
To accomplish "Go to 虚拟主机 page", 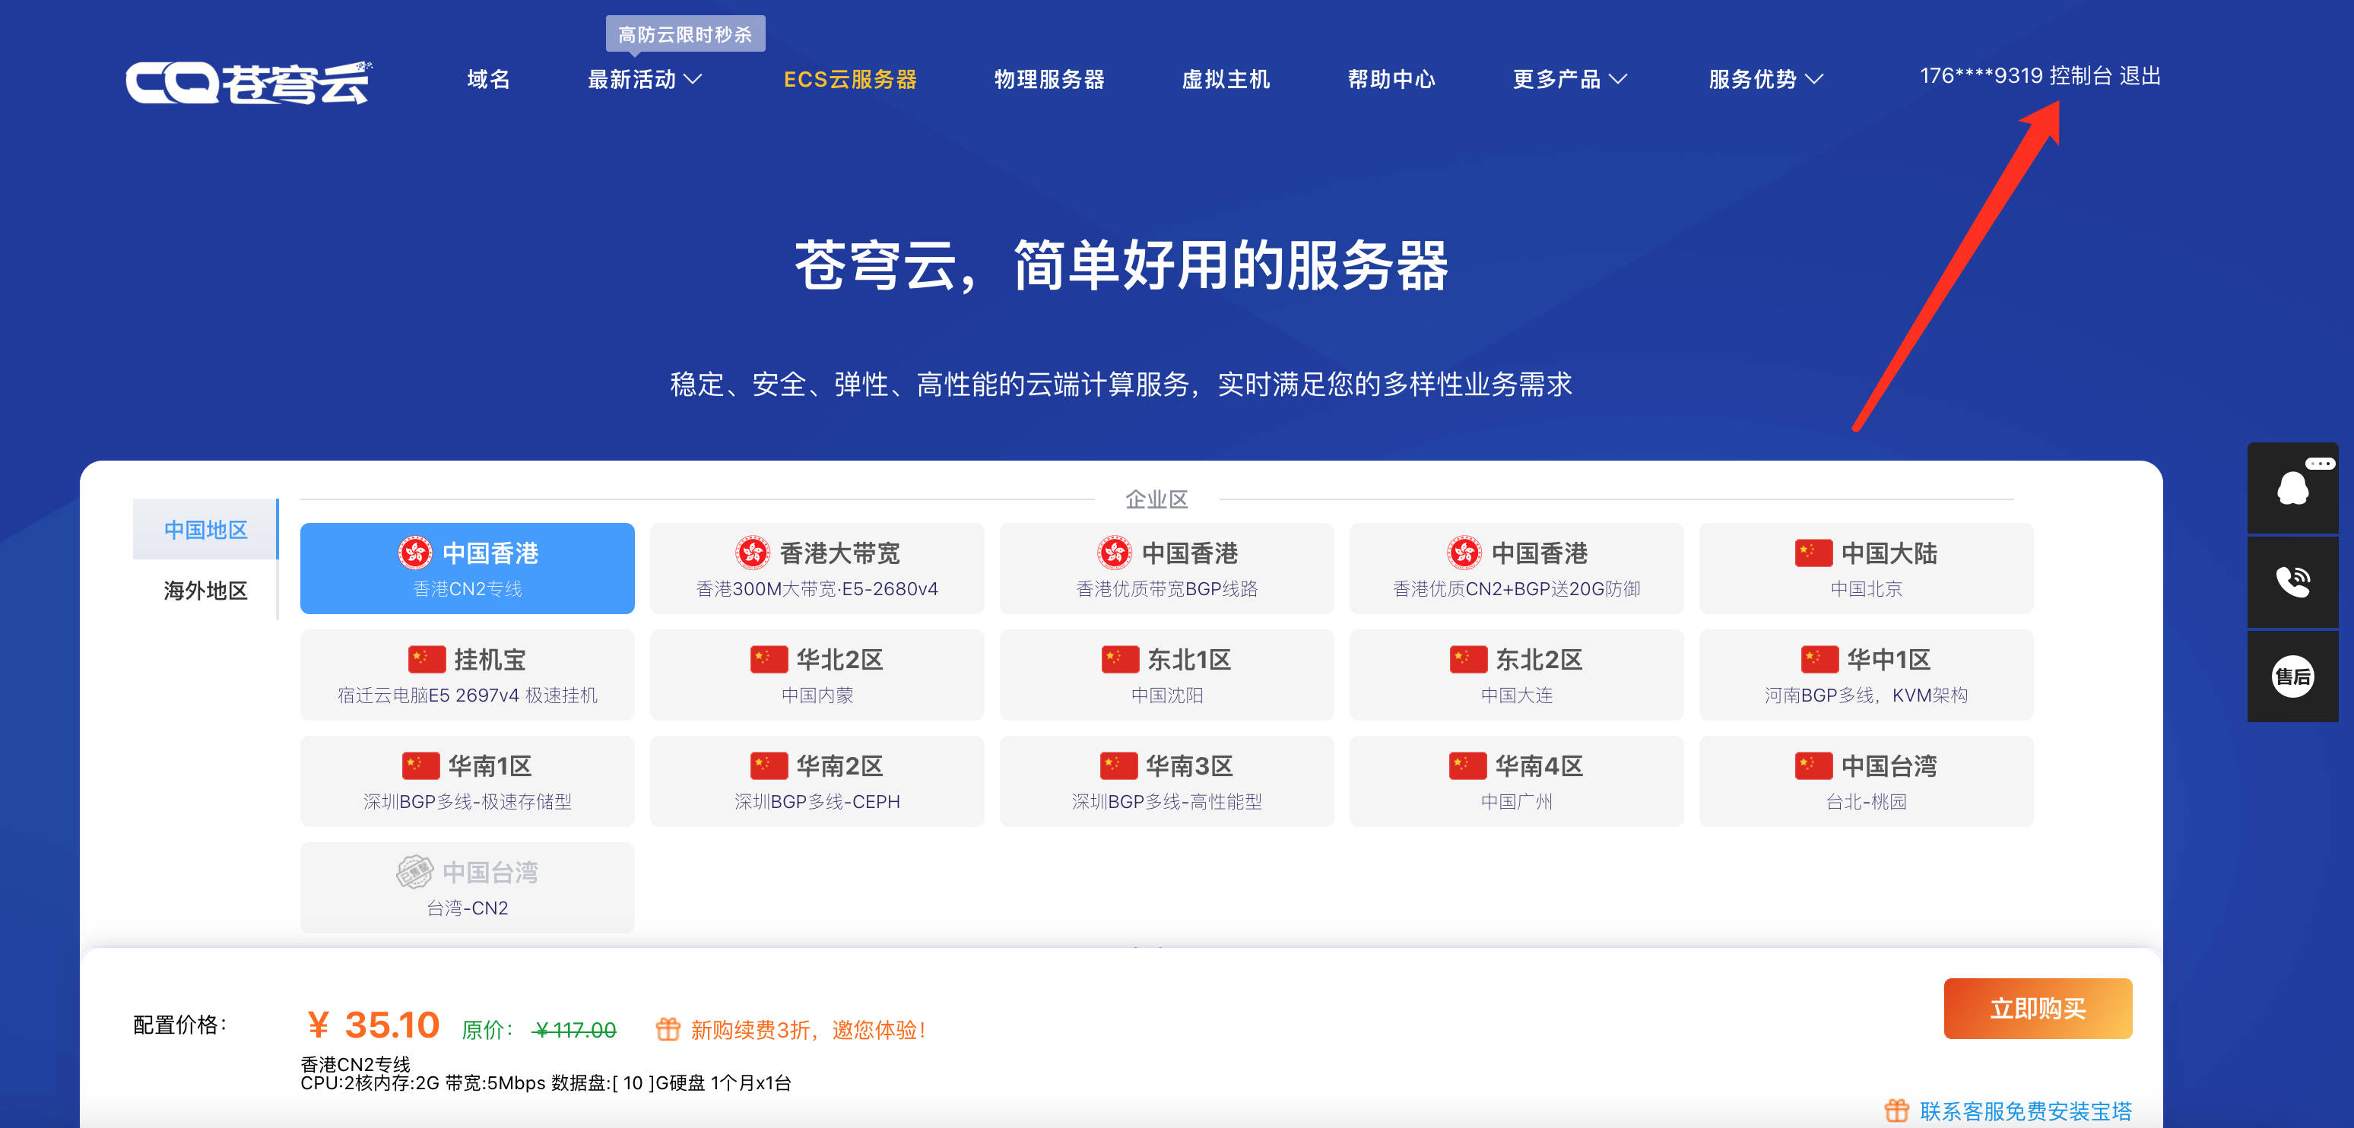I will pos(1226,80).
